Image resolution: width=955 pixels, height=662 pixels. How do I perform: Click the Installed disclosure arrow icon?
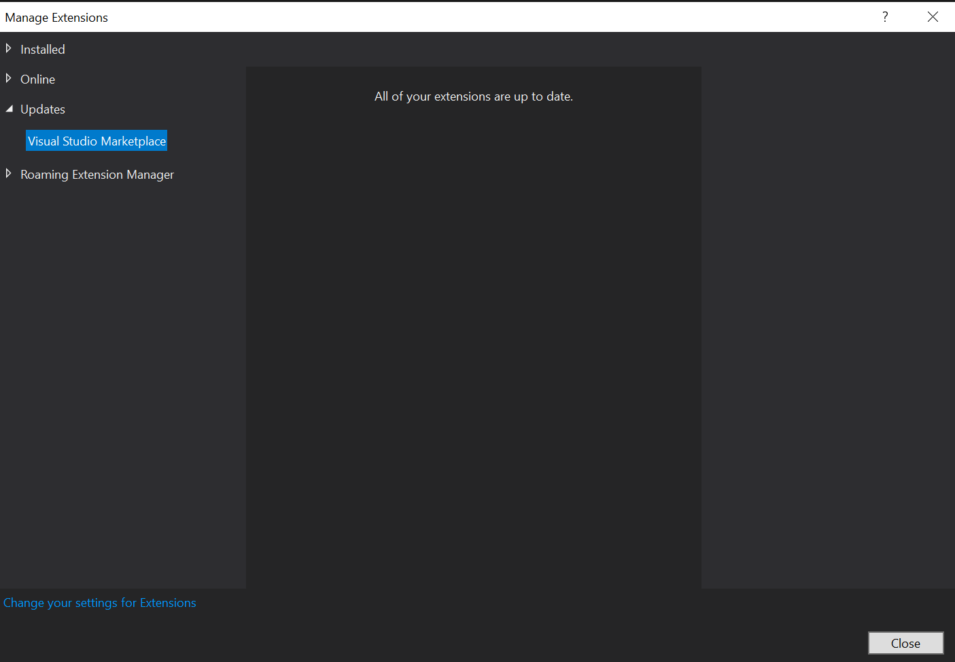coord(8,48)
